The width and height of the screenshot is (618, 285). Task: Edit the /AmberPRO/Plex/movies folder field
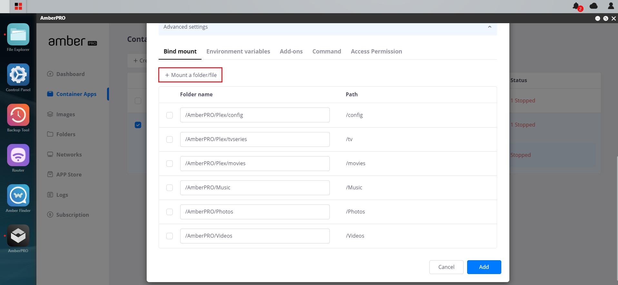pyautogui.click(x=255, y=163)
